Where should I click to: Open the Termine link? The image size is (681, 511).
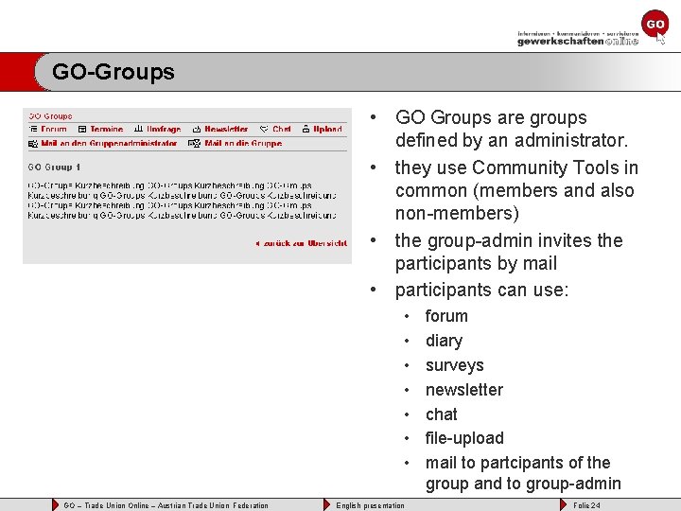point(106,129)
